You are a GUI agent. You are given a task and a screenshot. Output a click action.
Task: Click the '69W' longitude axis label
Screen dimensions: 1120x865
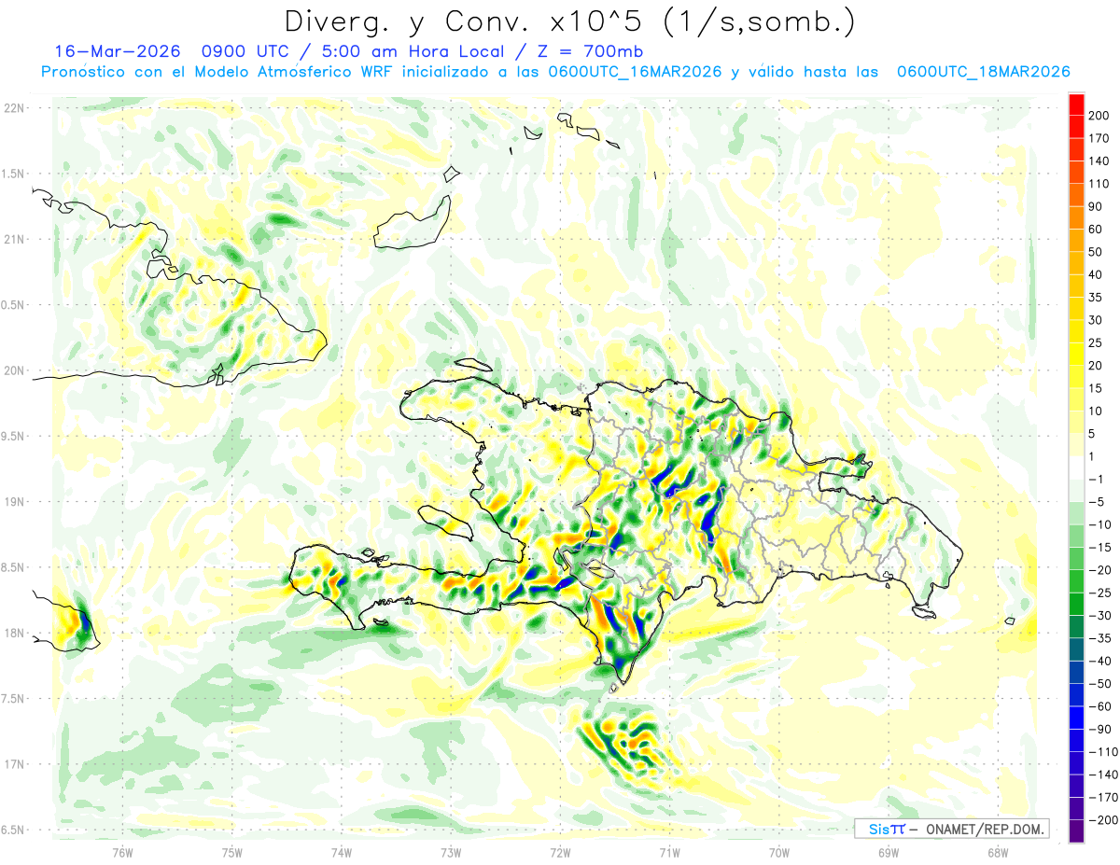tap(889, 851)
